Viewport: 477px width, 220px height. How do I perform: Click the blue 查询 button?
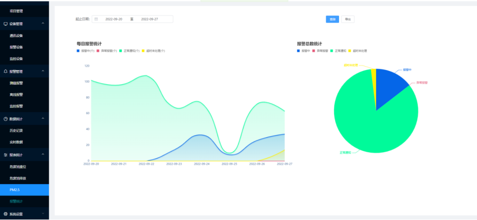(332, 19)
